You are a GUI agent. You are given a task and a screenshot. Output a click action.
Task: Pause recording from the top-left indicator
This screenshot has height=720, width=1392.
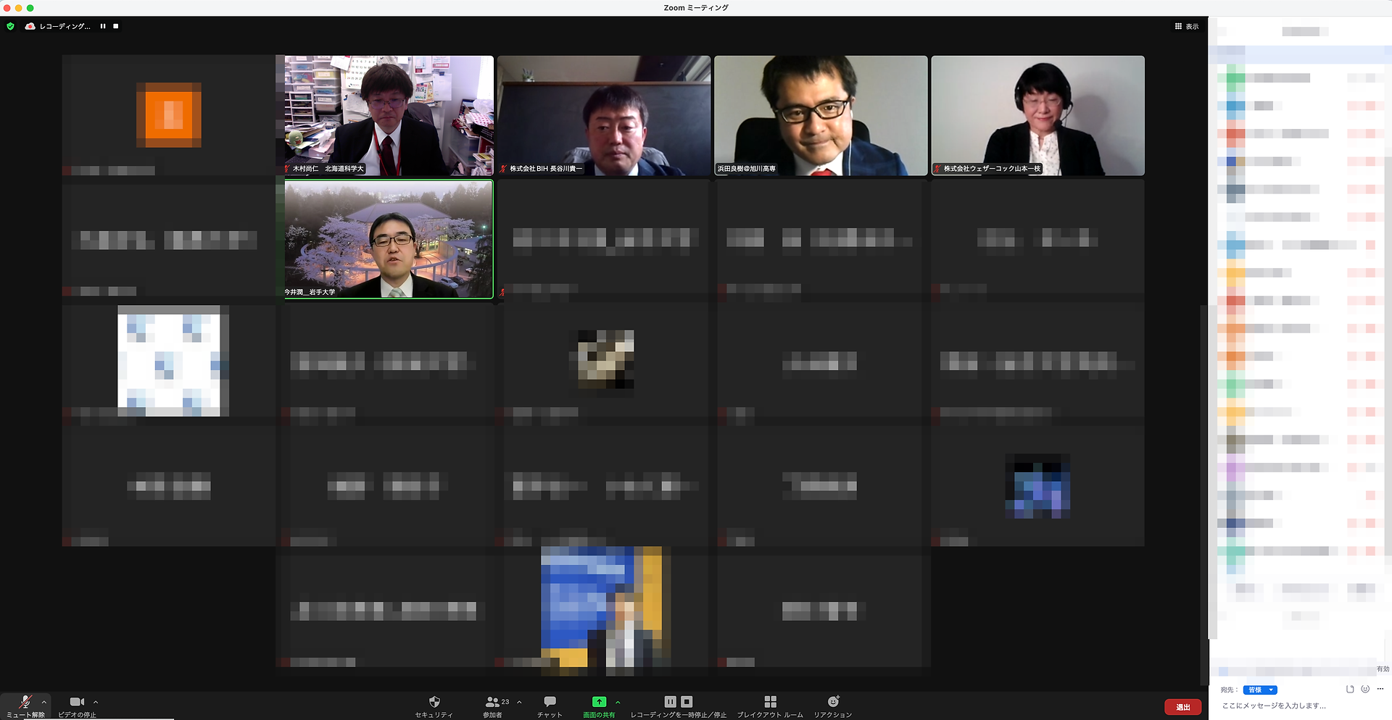pos(103,26)
